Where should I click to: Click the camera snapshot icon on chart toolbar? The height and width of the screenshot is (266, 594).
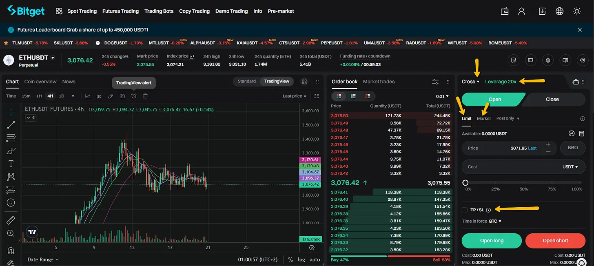click(x=122, y=96)
